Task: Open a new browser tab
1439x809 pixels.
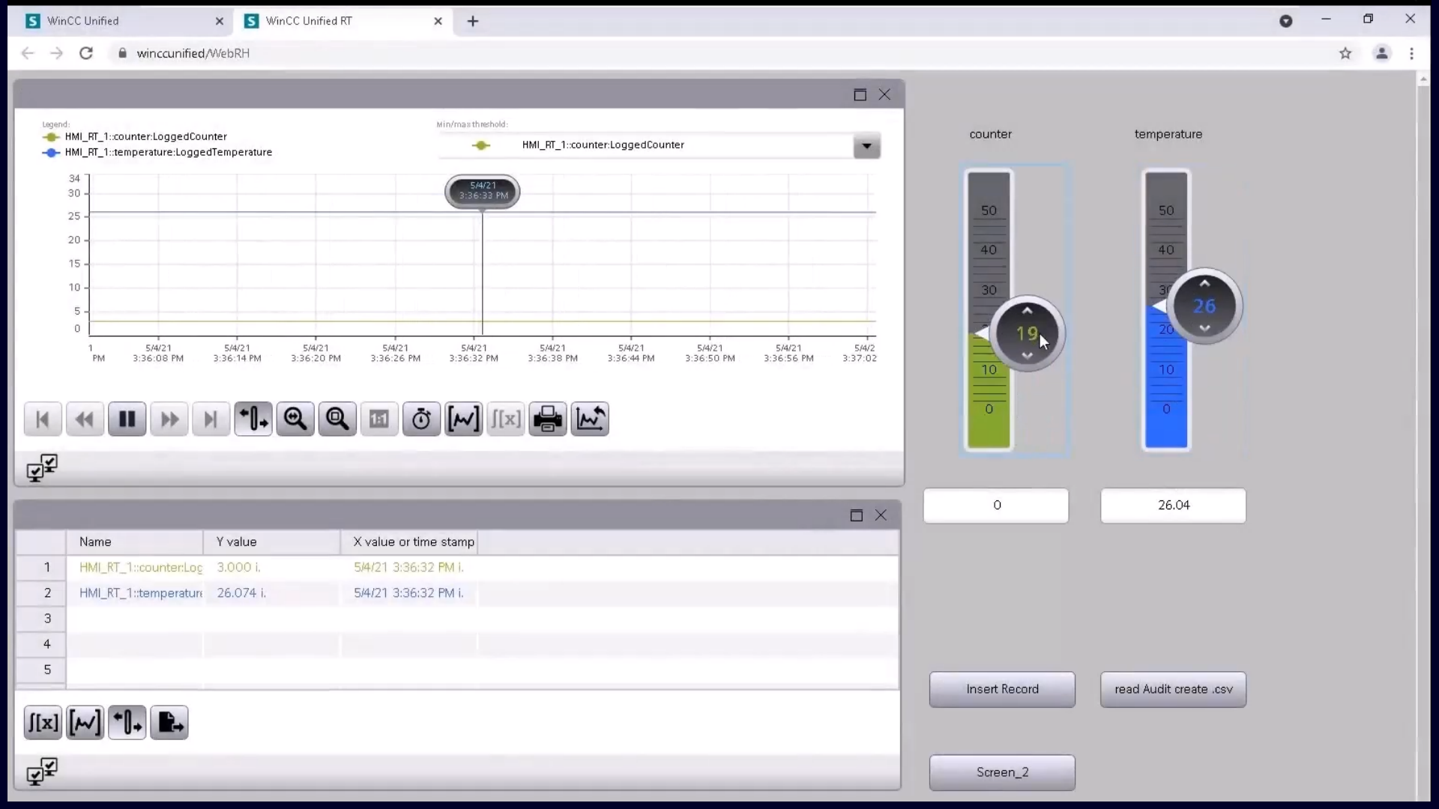Action: (x=473, y=21)
